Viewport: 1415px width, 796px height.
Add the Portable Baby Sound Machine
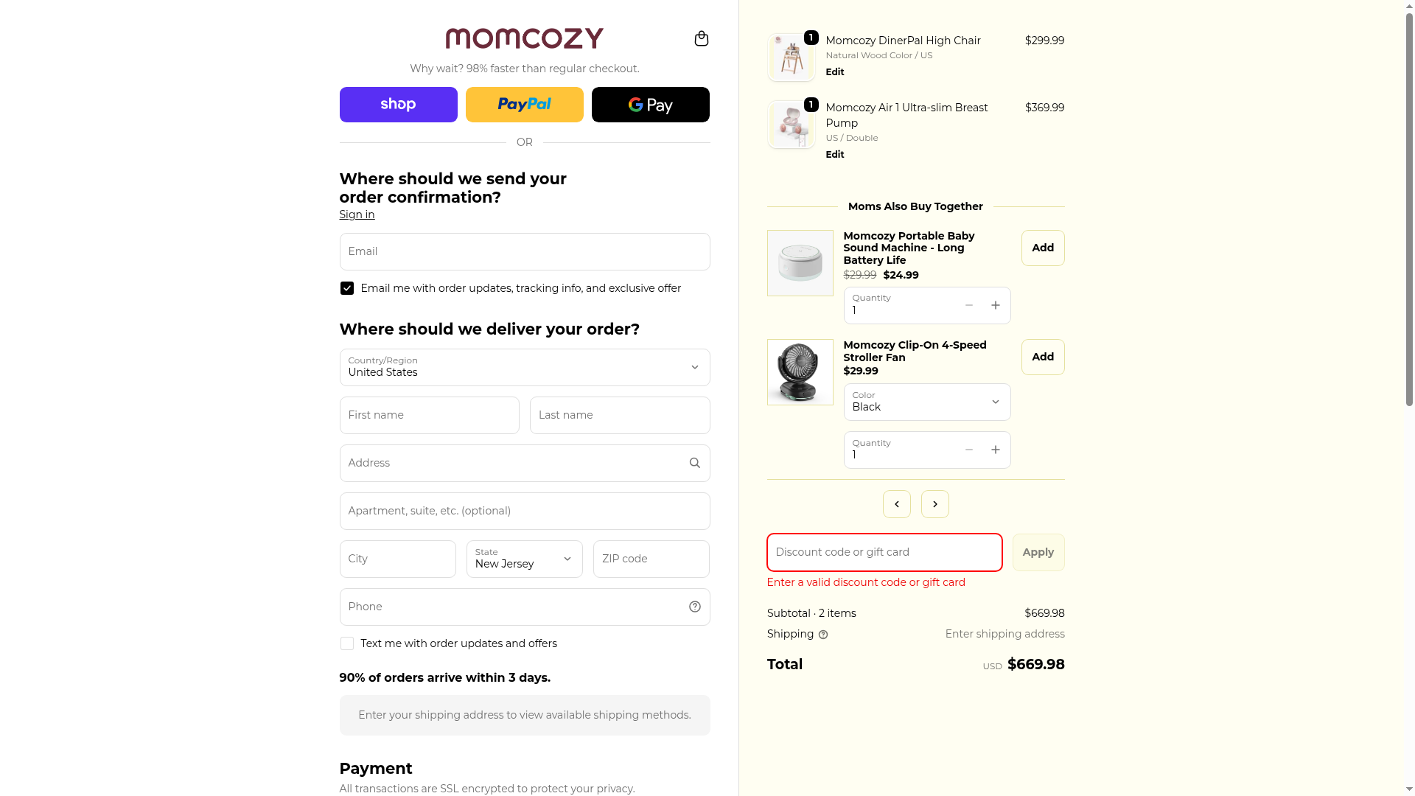[x=1042, y=248]
